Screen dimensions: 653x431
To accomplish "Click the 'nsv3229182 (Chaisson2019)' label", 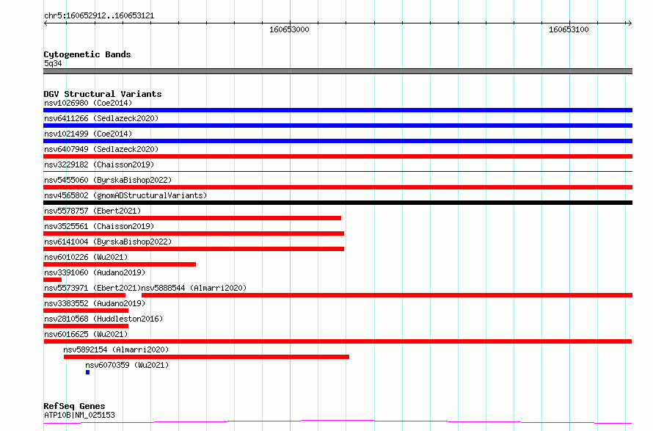I will [x=99, y=164].
